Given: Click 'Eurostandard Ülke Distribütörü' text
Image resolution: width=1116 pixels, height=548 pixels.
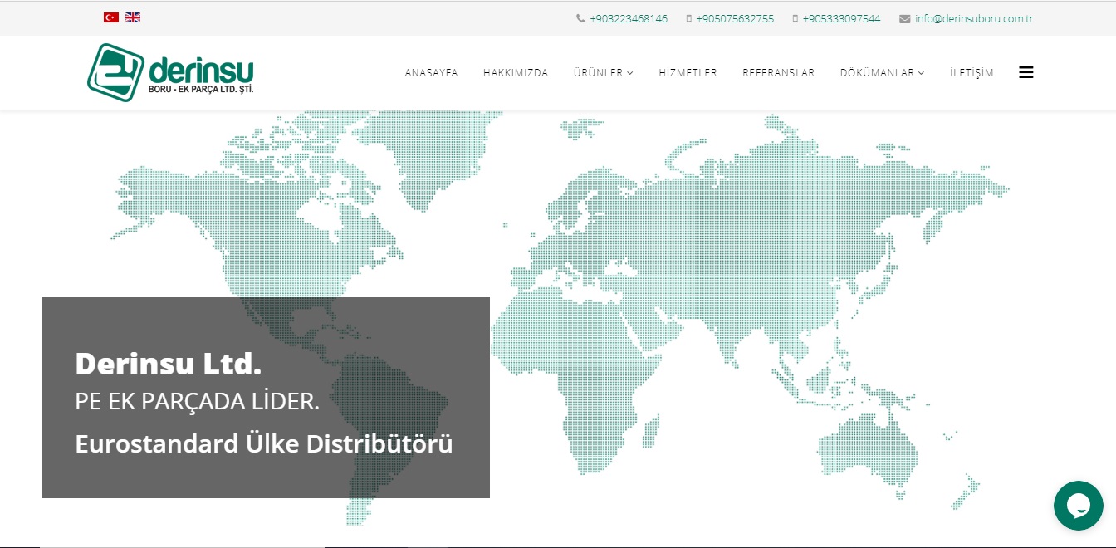Looking at the screenshot, I should pos(264,443).
